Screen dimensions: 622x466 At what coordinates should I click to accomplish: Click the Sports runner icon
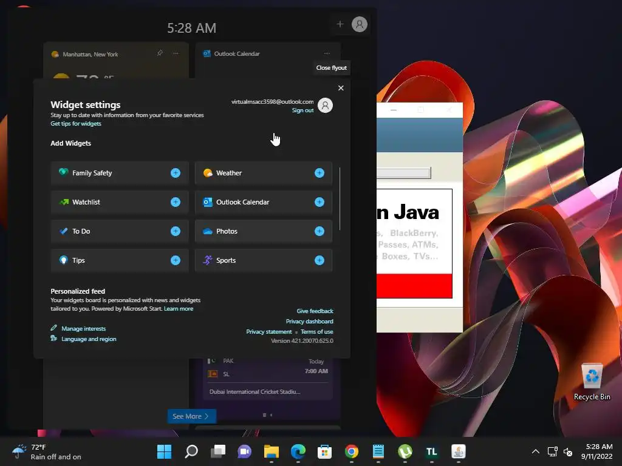(208, 260)
